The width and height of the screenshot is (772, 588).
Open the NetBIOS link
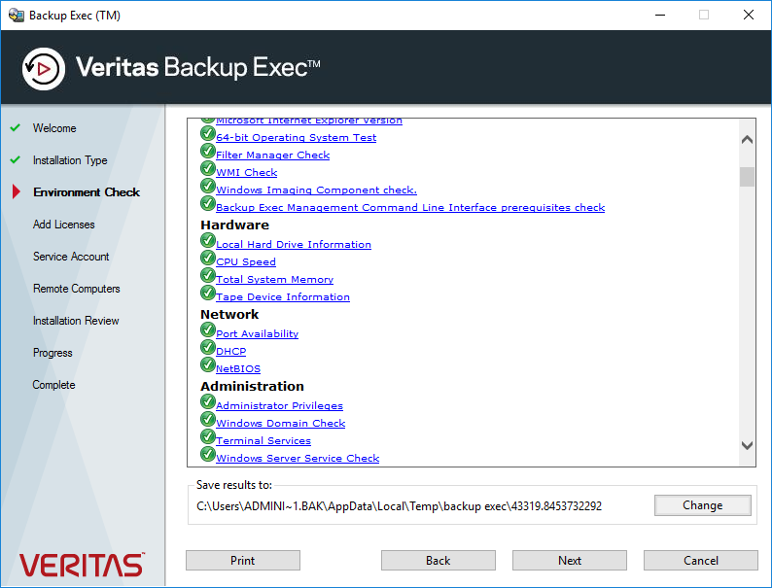click(238, 369)
